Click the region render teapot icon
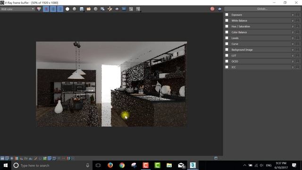302x170 pixels. (117, 9)
